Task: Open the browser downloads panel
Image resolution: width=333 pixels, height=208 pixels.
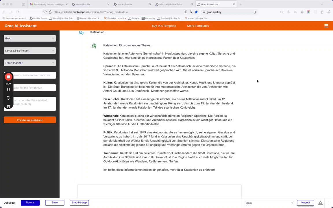Action: 288,12
